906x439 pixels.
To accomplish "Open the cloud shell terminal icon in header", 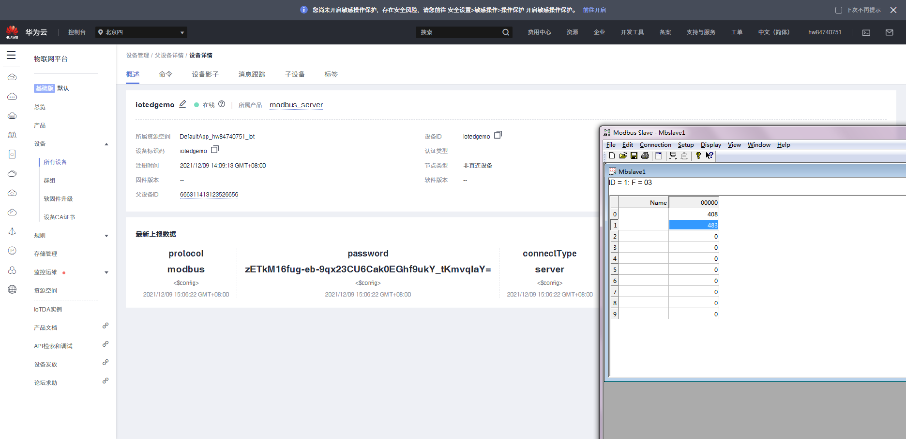I will click(866, 32).
